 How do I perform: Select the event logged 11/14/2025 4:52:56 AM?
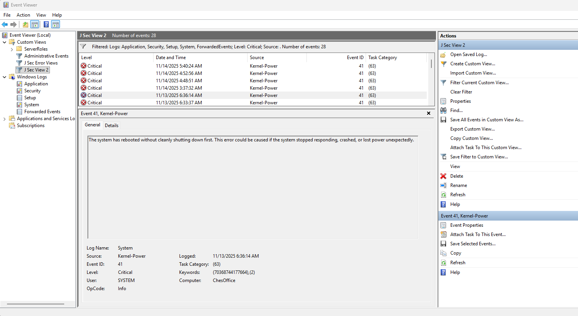(x=253, y=73)
